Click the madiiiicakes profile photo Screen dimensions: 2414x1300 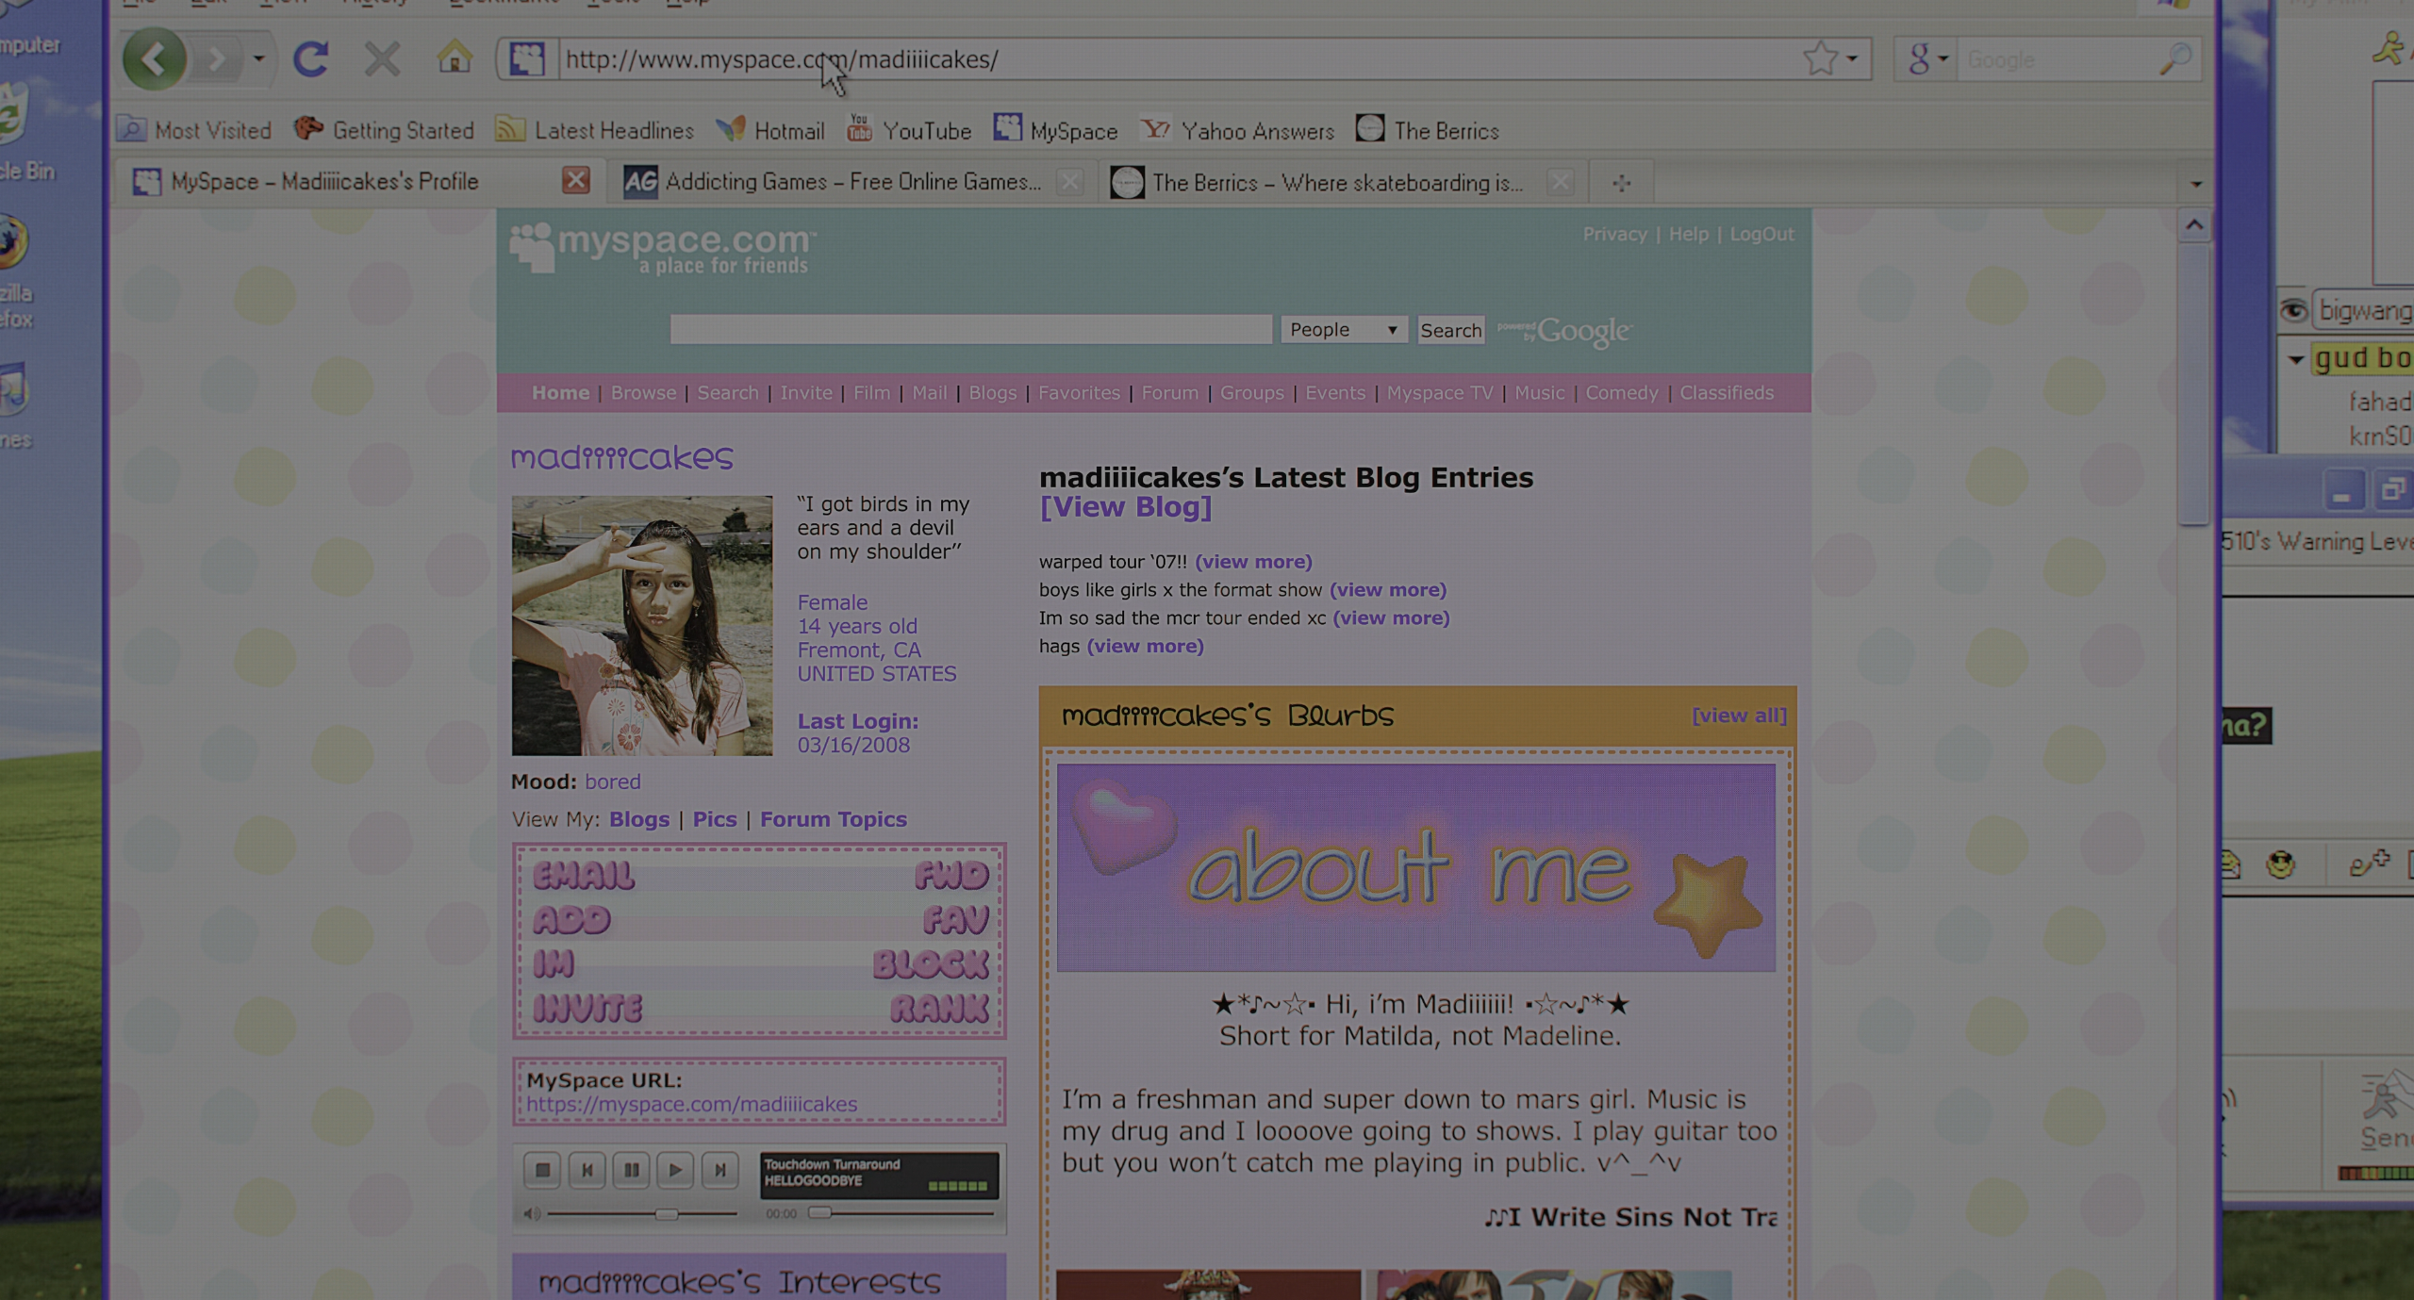pos(642,626)
